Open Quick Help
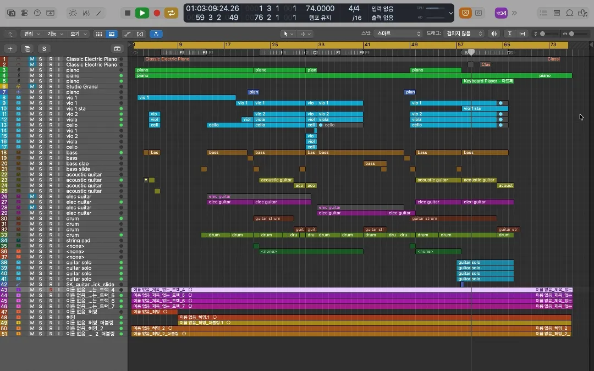594x371 pixels. pos(37,13)
